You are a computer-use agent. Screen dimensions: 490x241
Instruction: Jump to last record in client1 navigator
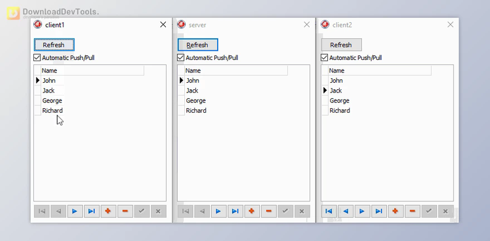[x=91, y=211]
